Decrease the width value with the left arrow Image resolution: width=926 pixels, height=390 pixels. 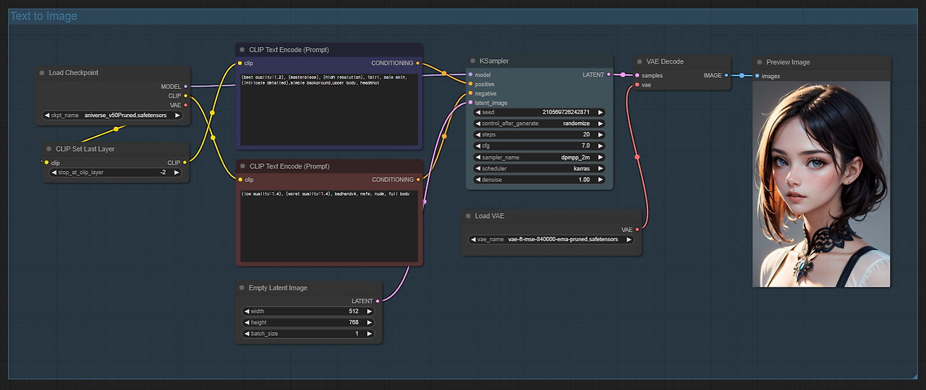coord(246,311)
